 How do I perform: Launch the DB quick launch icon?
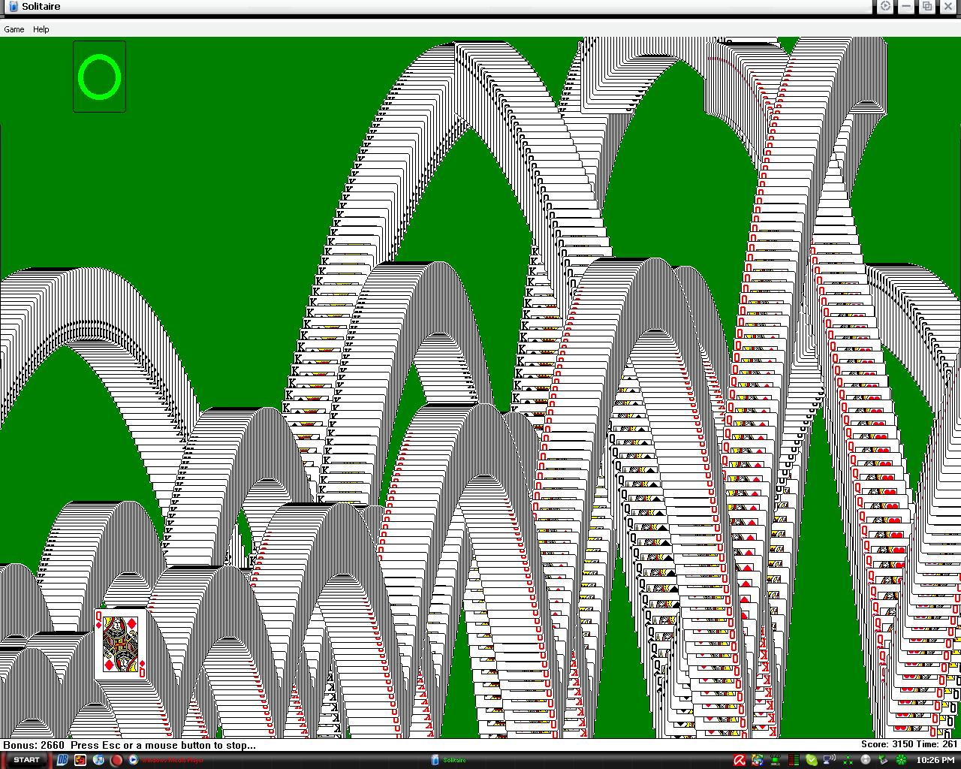[62, 760]
